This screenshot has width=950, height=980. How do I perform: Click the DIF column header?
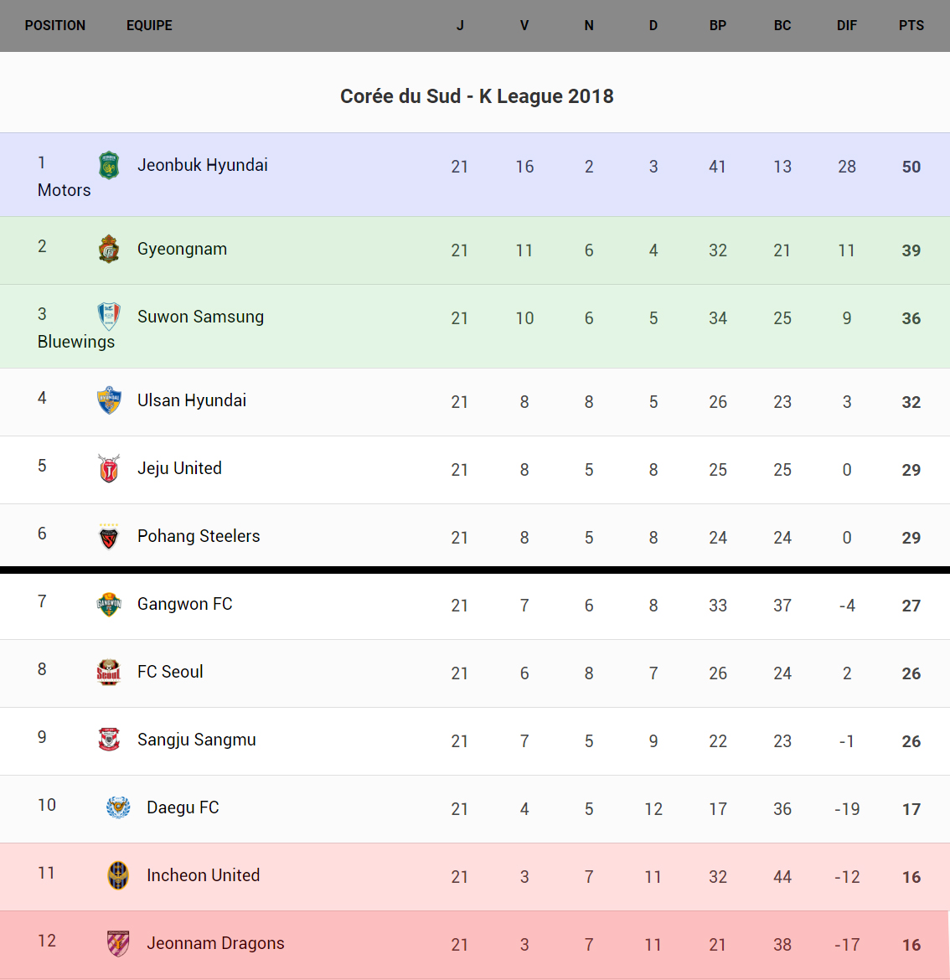click(846, 26)
